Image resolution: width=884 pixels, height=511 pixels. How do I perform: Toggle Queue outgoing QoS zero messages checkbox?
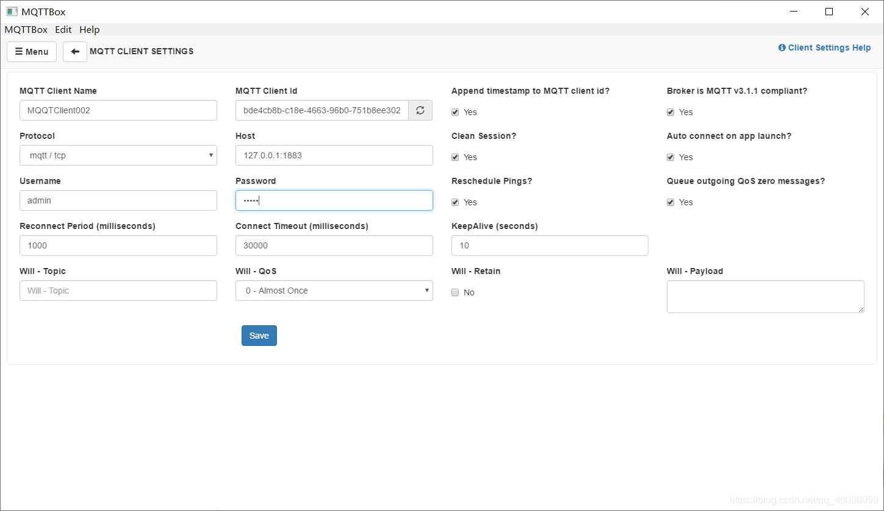point(670,202)
